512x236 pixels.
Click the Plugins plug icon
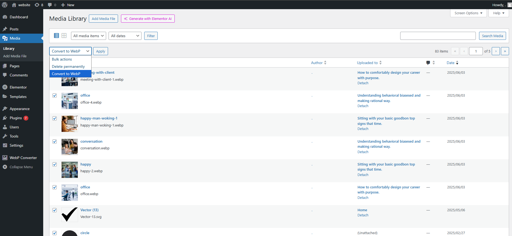[5, 118]
